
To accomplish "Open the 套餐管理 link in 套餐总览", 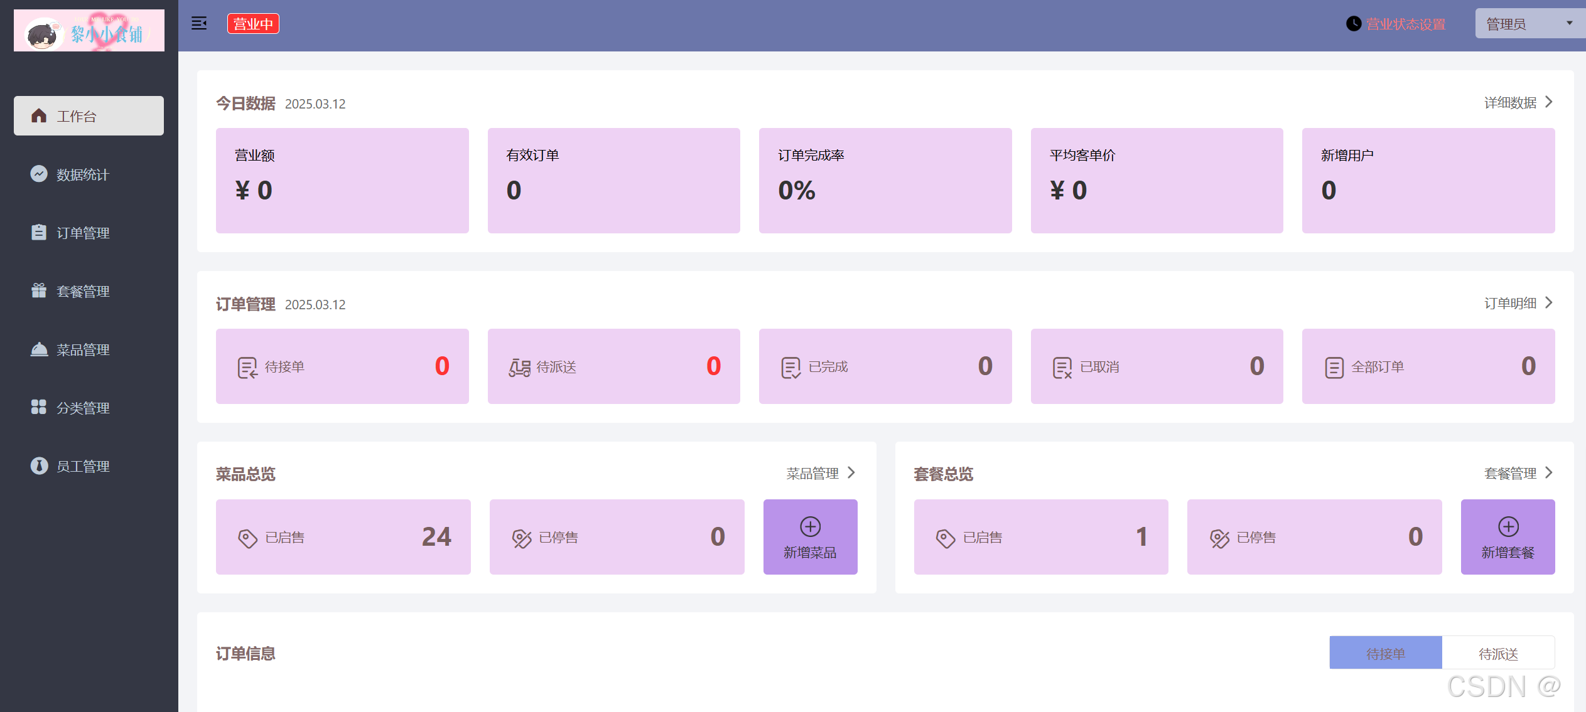I will [x=1510, y=473].
